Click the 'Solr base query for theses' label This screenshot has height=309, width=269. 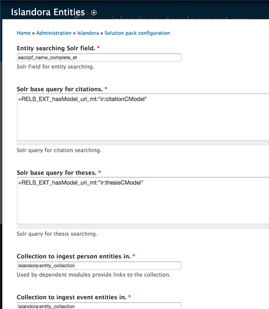(x=56, y=172)
